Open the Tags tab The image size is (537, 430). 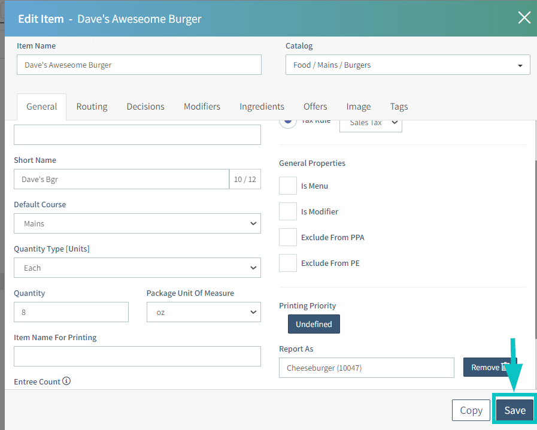pos(399,107)
